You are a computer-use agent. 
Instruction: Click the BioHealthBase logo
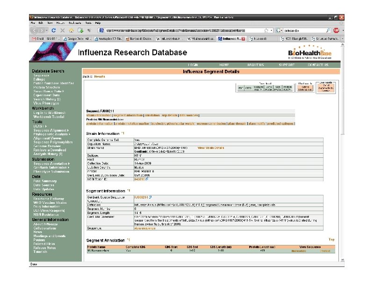(309, 52)
